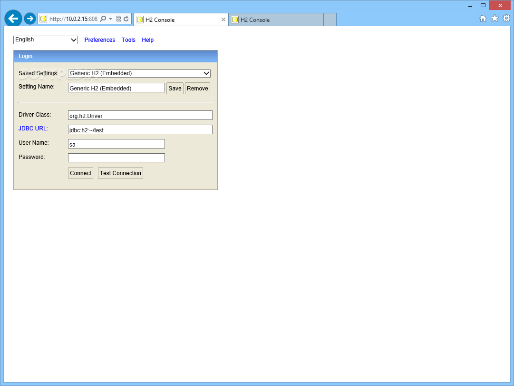Click the Connect button
The width and height of the screenshot is (514, 386).
[81, 173]
